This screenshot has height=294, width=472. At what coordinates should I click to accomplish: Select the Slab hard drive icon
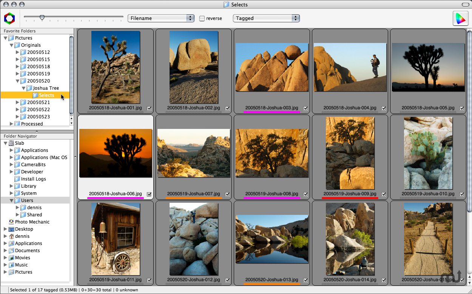point(11,143)
